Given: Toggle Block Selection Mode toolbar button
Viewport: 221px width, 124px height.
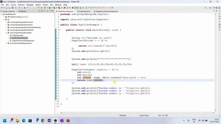Looking at the screenshot, I should tap(80, 8).
